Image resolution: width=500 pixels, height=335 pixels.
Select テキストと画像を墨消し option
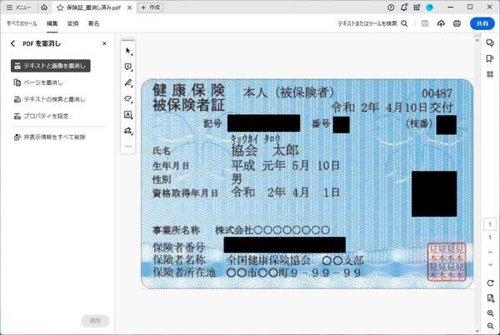point(51,66)
